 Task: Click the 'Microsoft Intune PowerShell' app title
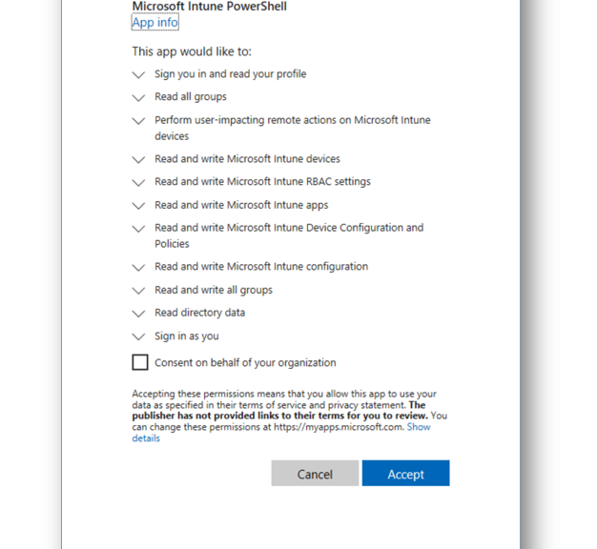210,6
